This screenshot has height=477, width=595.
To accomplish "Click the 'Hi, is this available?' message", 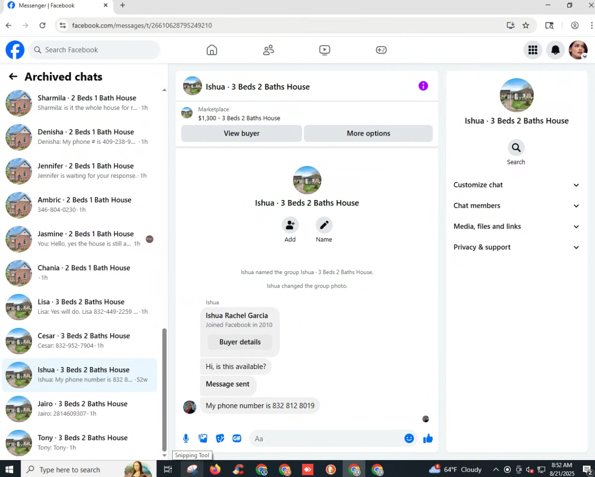I will coord(236,367).
